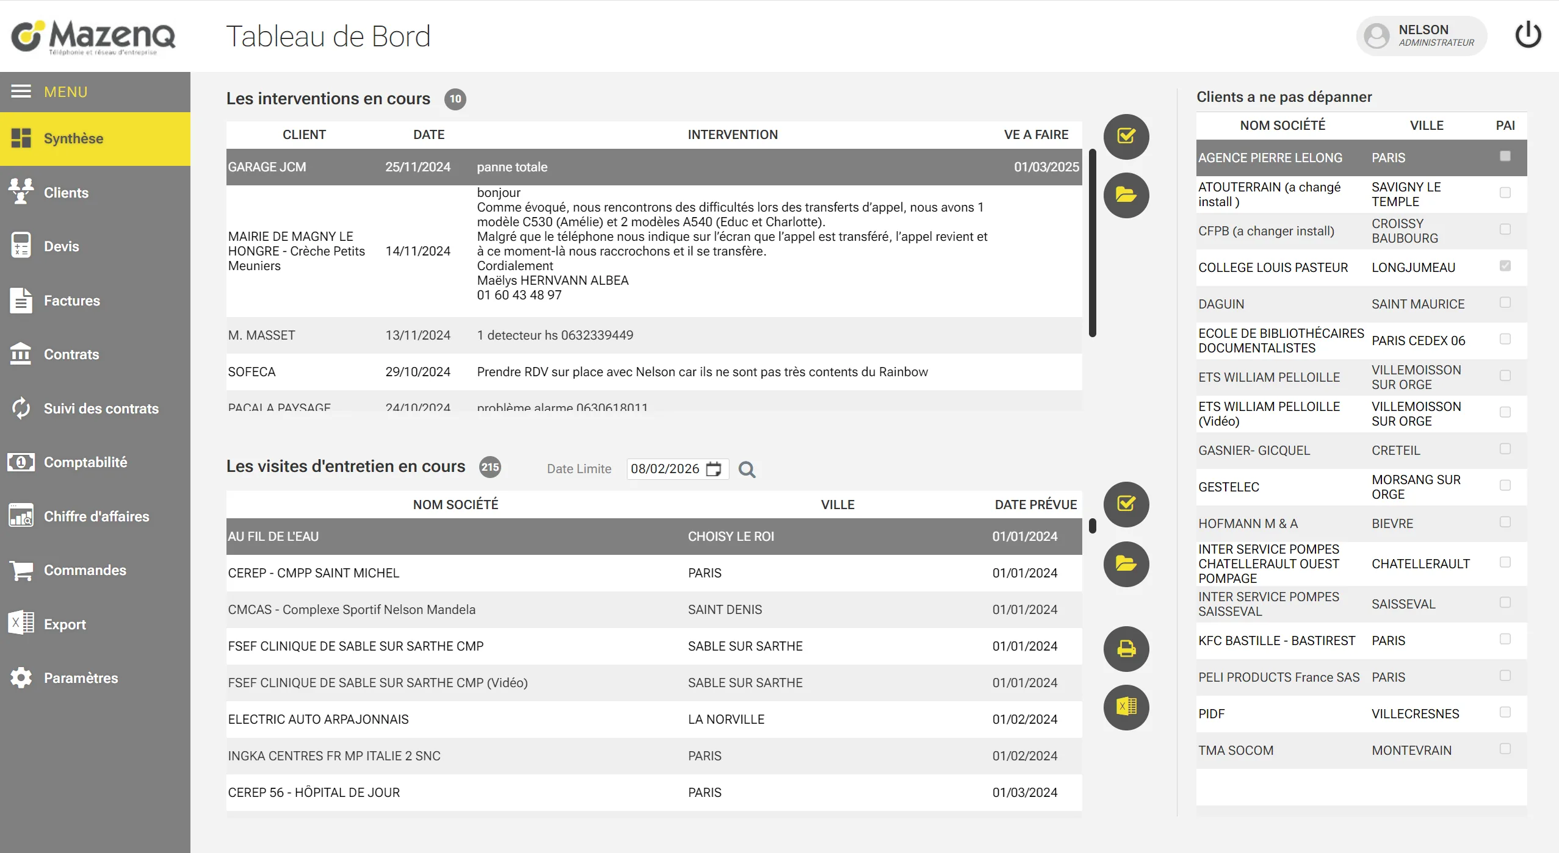1559x853 pixels.
Task: Open maintenance visit folder icon button
Action: [x=1126, y=564]
